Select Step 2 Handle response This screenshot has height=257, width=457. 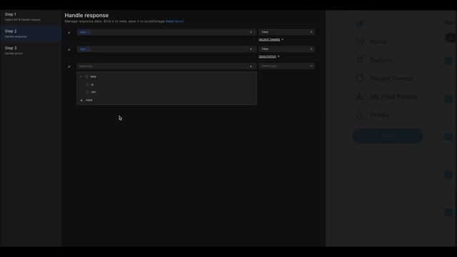31,34
